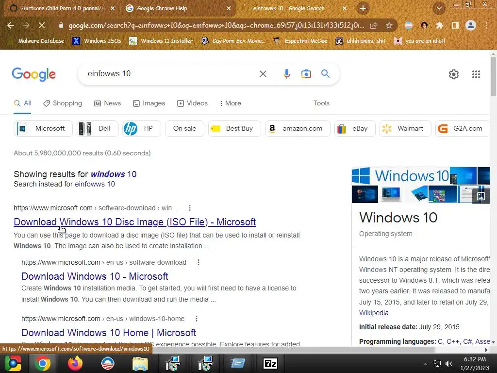
Task: Open the Wikipedia link in knowledge panel
Action: (374, 313)
